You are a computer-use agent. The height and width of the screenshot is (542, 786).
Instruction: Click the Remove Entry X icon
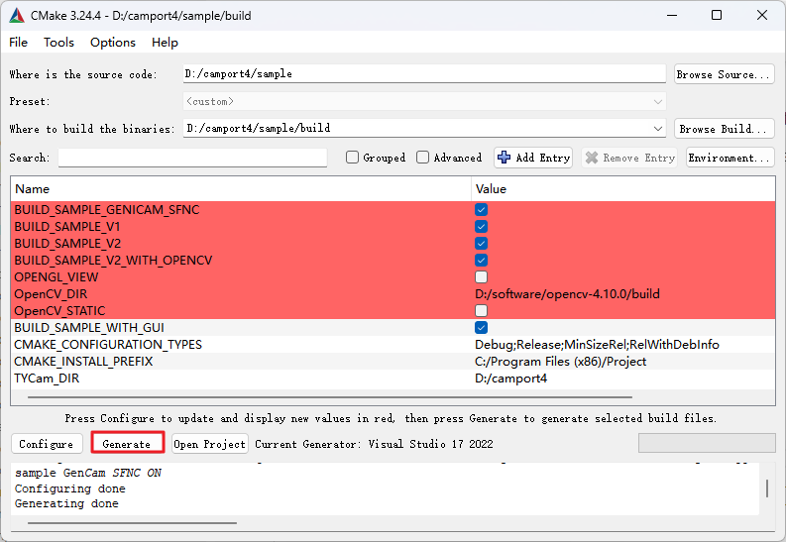tap(592, 158)
